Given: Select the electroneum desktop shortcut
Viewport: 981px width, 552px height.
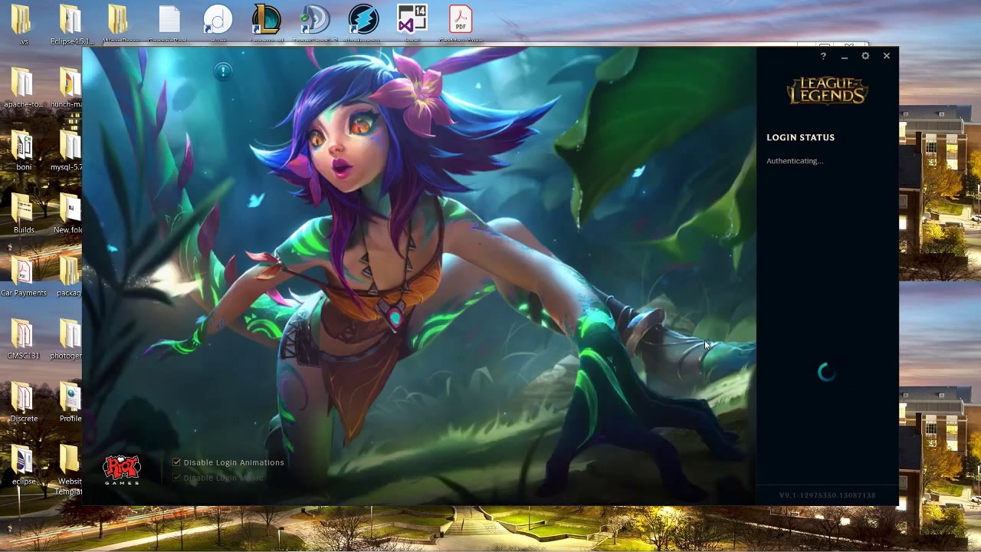Looking at the screenshot, I should [363, 23].
